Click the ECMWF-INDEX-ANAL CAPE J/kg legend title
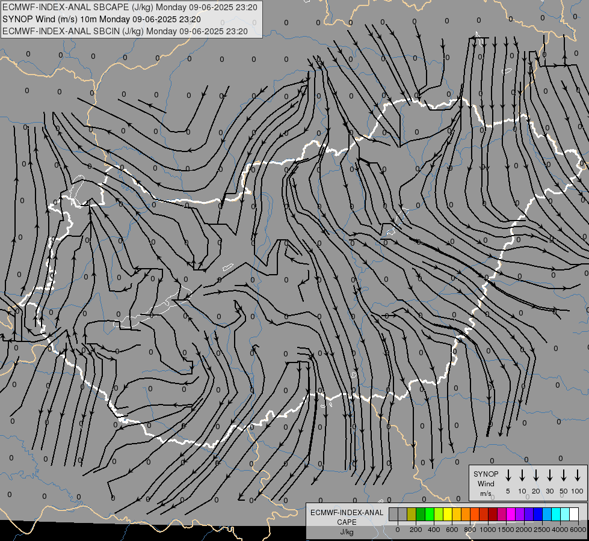 (x=347, y=522)
